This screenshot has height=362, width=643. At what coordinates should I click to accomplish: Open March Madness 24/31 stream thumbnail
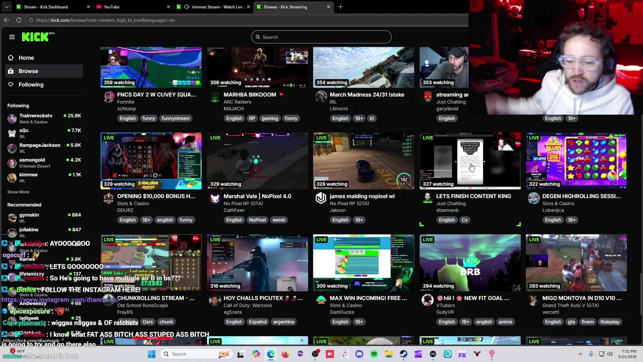click(x=364, y=67)
